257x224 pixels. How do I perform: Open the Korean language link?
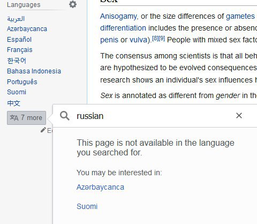coord(17,61)
